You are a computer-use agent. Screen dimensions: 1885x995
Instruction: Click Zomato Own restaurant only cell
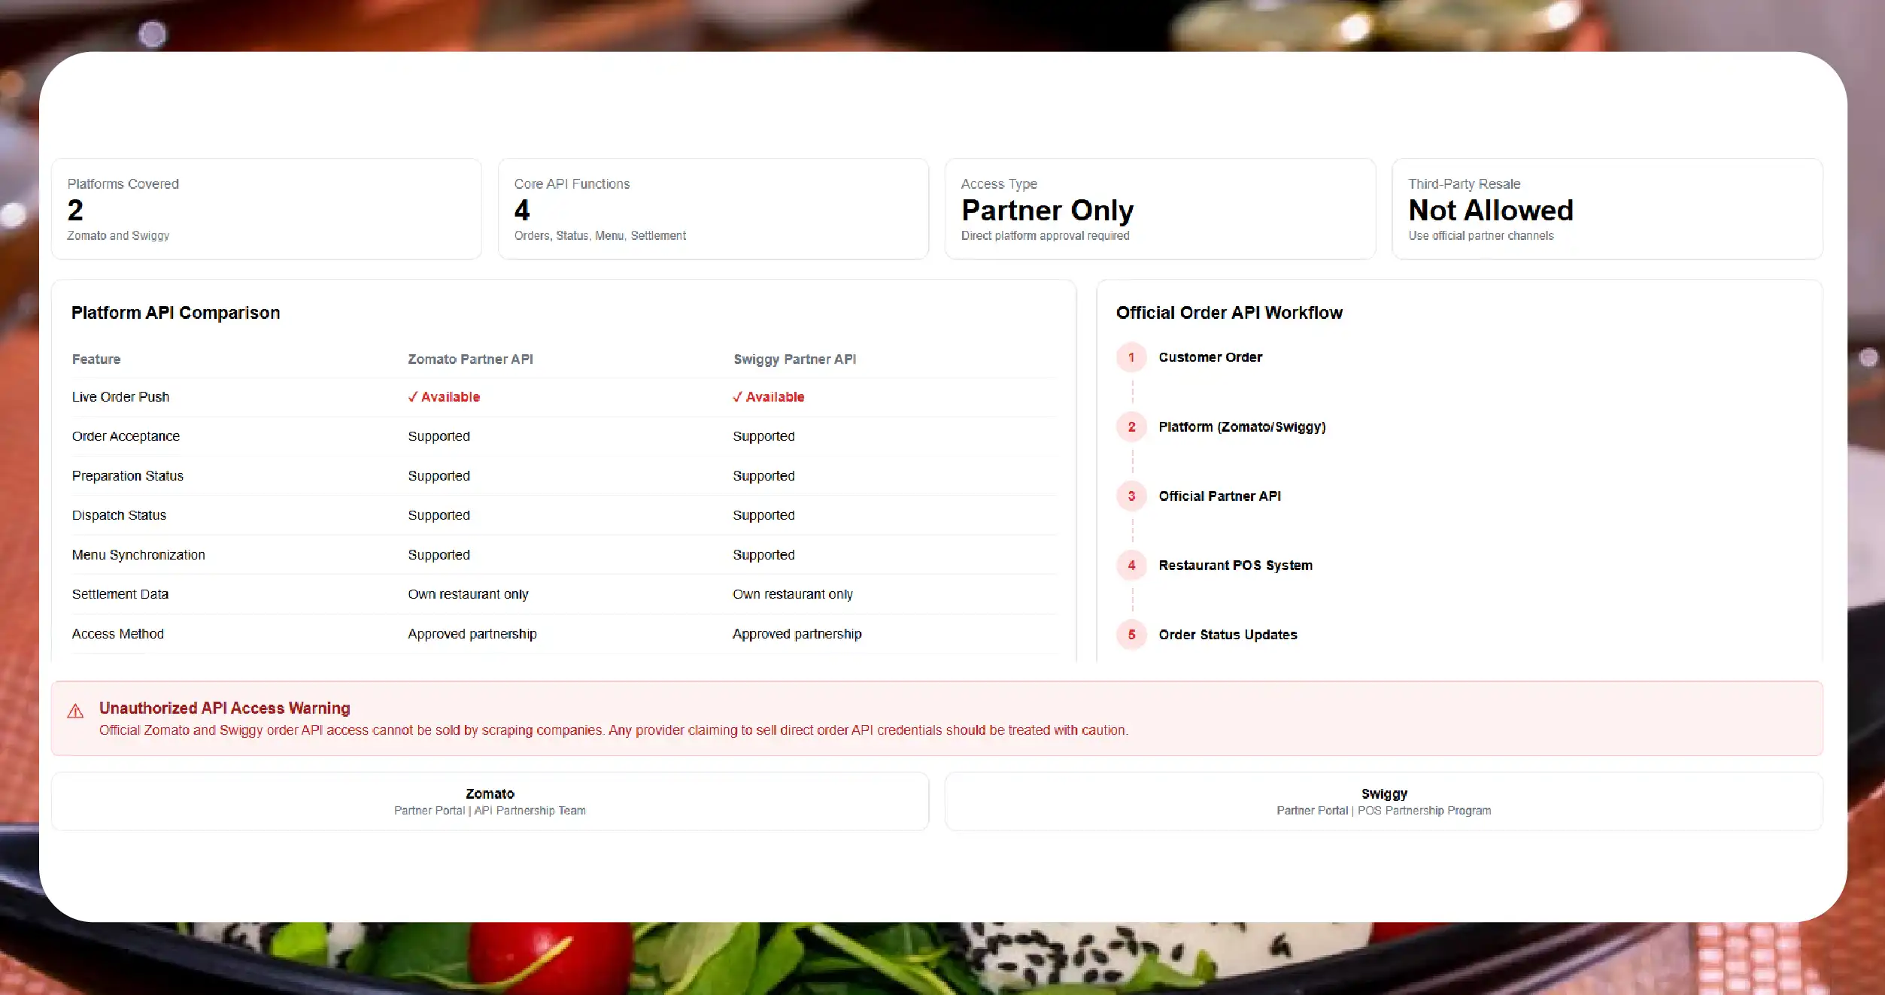click(468, 594)
